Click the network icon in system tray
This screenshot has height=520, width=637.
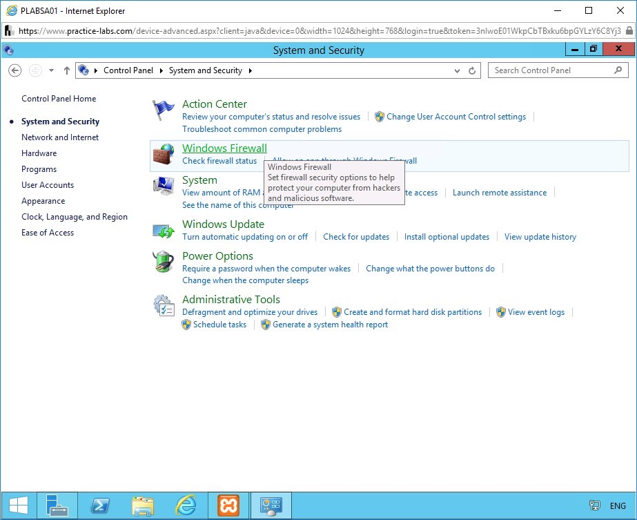click(x=594, y=505)
